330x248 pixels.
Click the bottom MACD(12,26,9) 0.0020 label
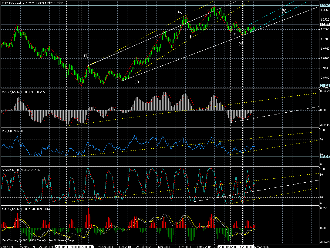pyautogui.click(x=26, y=209)
